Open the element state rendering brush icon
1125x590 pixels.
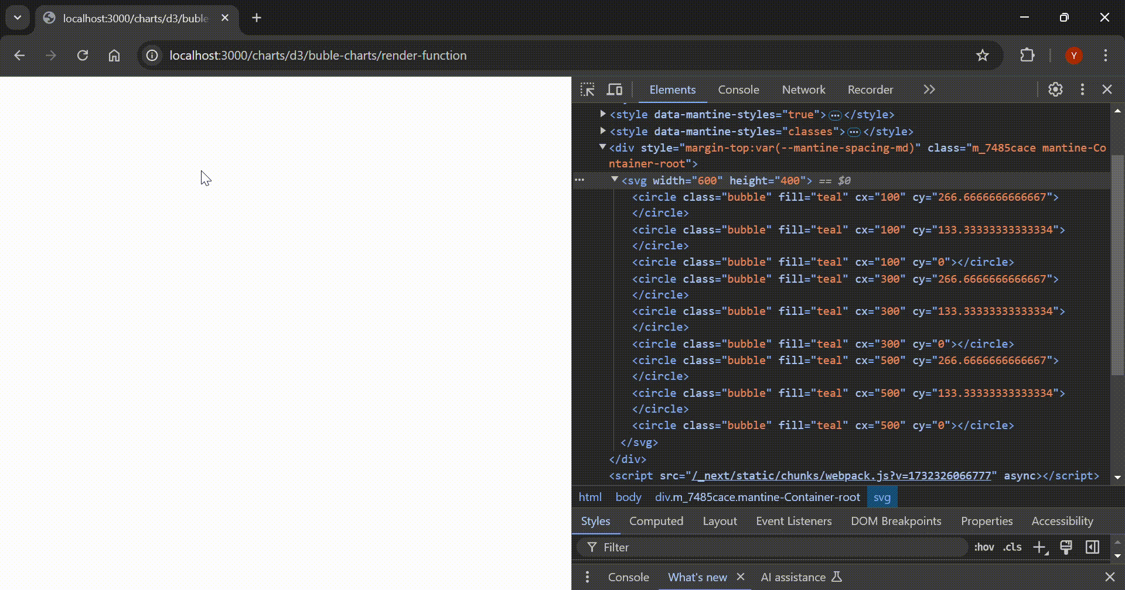[x=1066, y=547]
